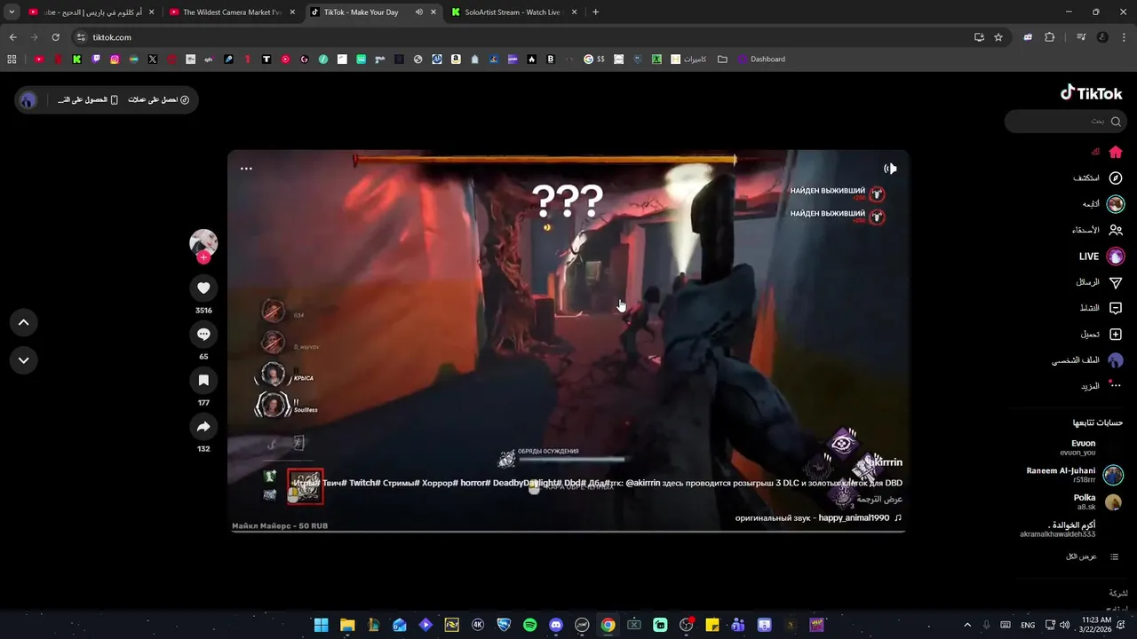This screenshot has width=1137, height=639.
Task: Open the Polka followed account
Action: (x=1098, y=502)
